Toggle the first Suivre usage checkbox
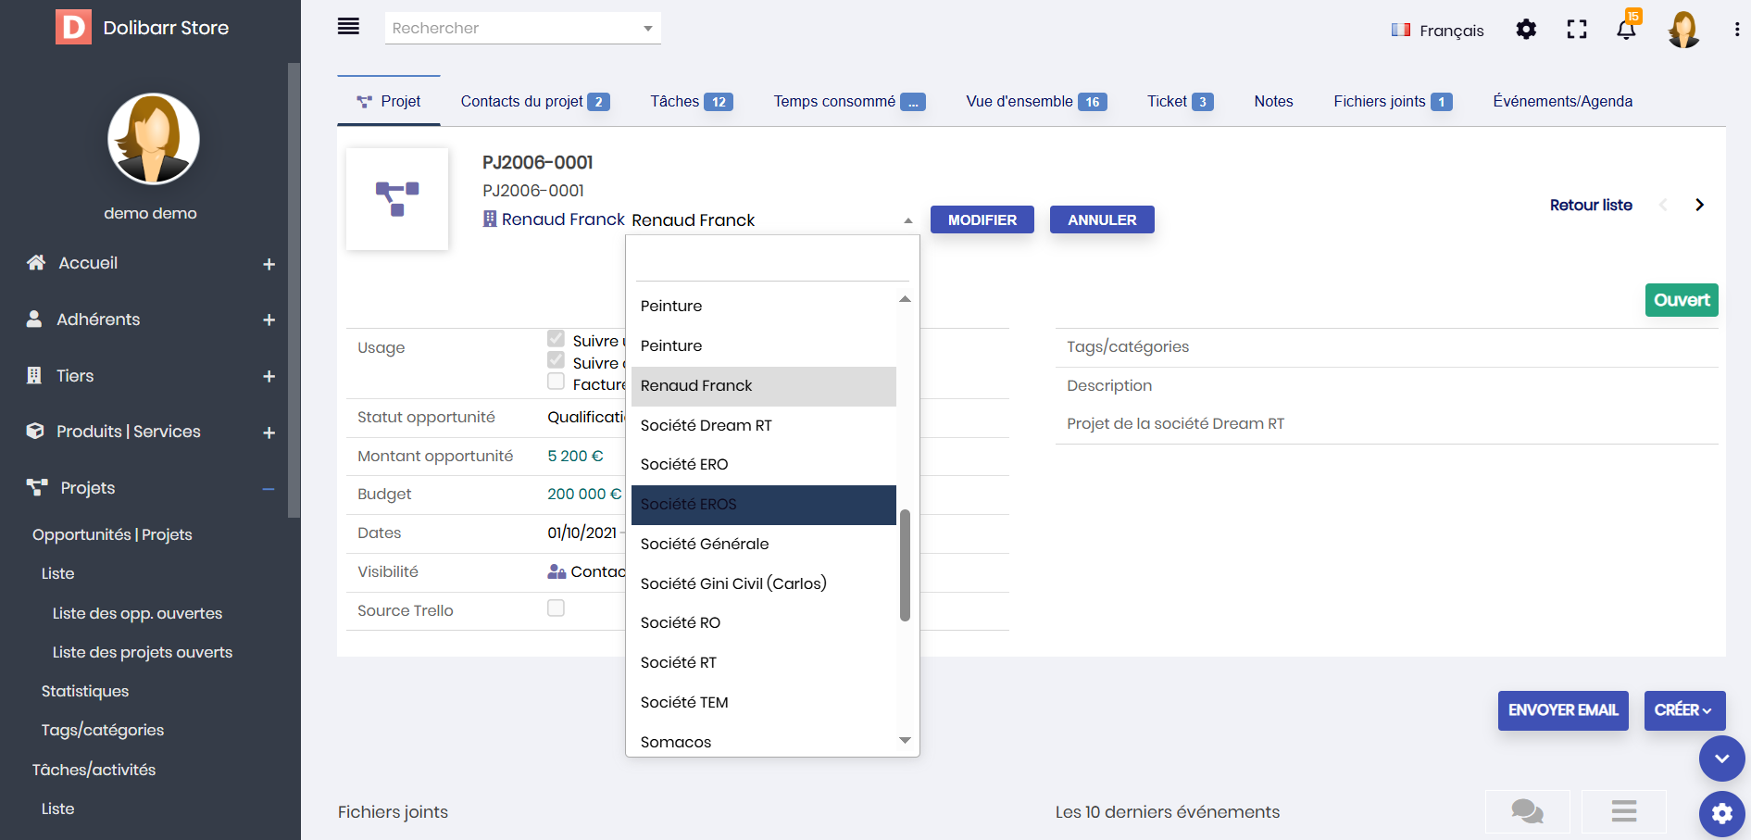This screenshot has height=840, width=1751. tap(556, 339)
